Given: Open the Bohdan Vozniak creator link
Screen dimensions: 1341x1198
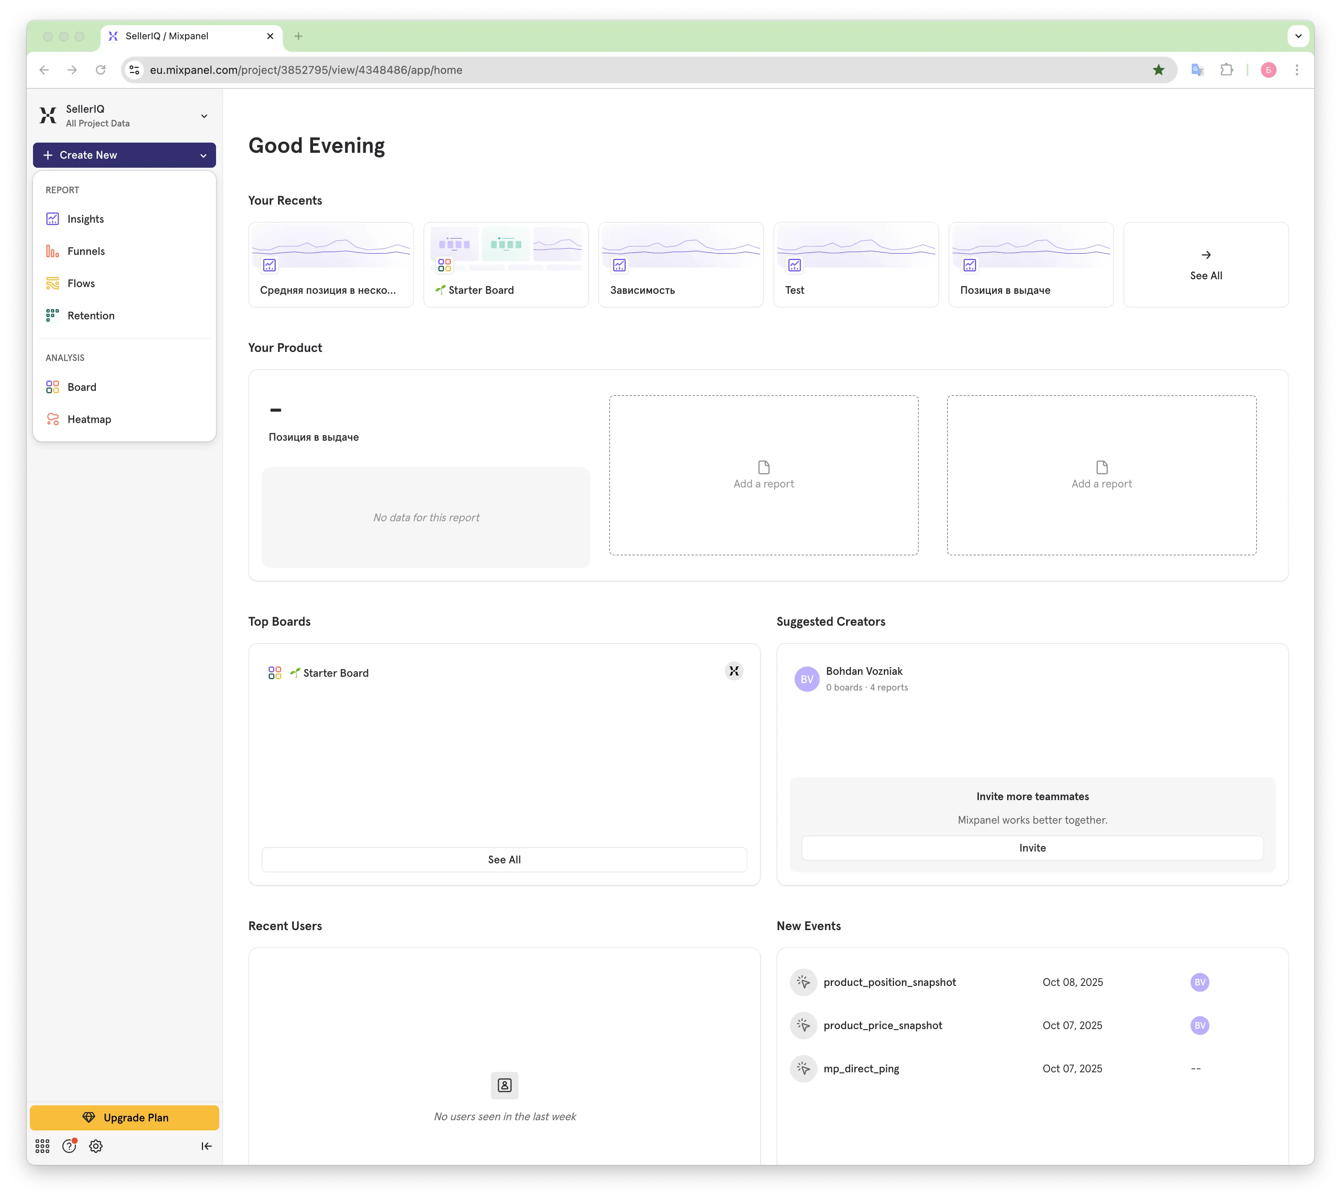Looking at the screenshot, I should [x=864, y=671].
